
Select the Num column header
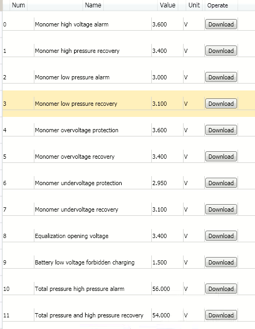pyautogui.click(x=19, y=5)
